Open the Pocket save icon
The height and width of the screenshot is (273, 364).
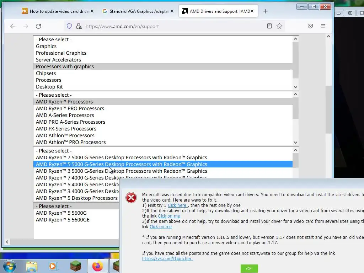coord(310,26)
